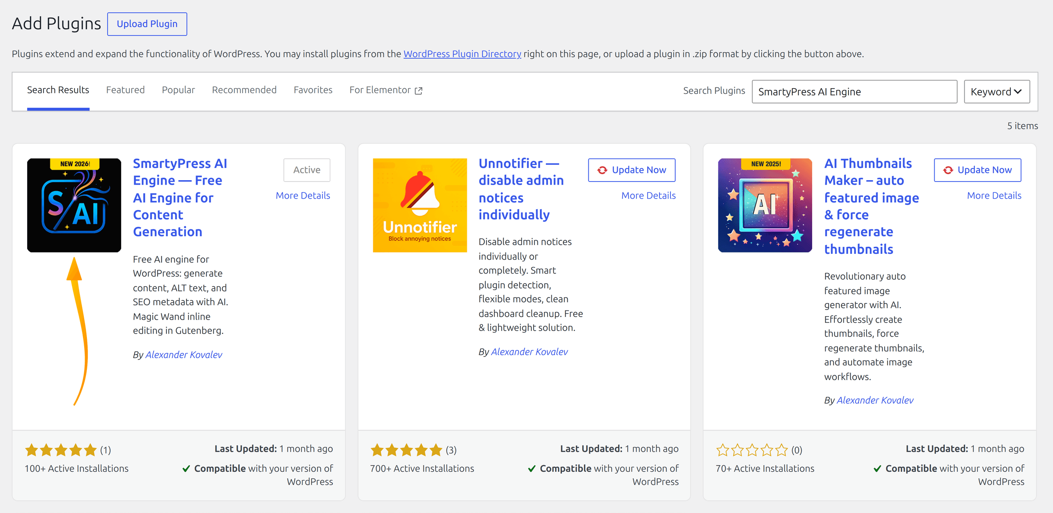Open the AI Thumbnails Maker title link
The image size is (1053, 513).
tap(871, 206)
